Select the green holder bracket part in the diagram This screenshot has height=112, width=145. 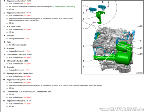[x=99, y=17]
